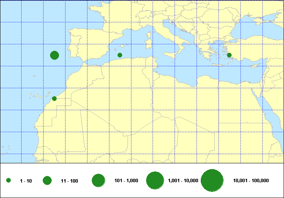Click the smallest legend circle for 1 - 10
The width and height of the screenshot is (284, 198).
coord(8,180)
